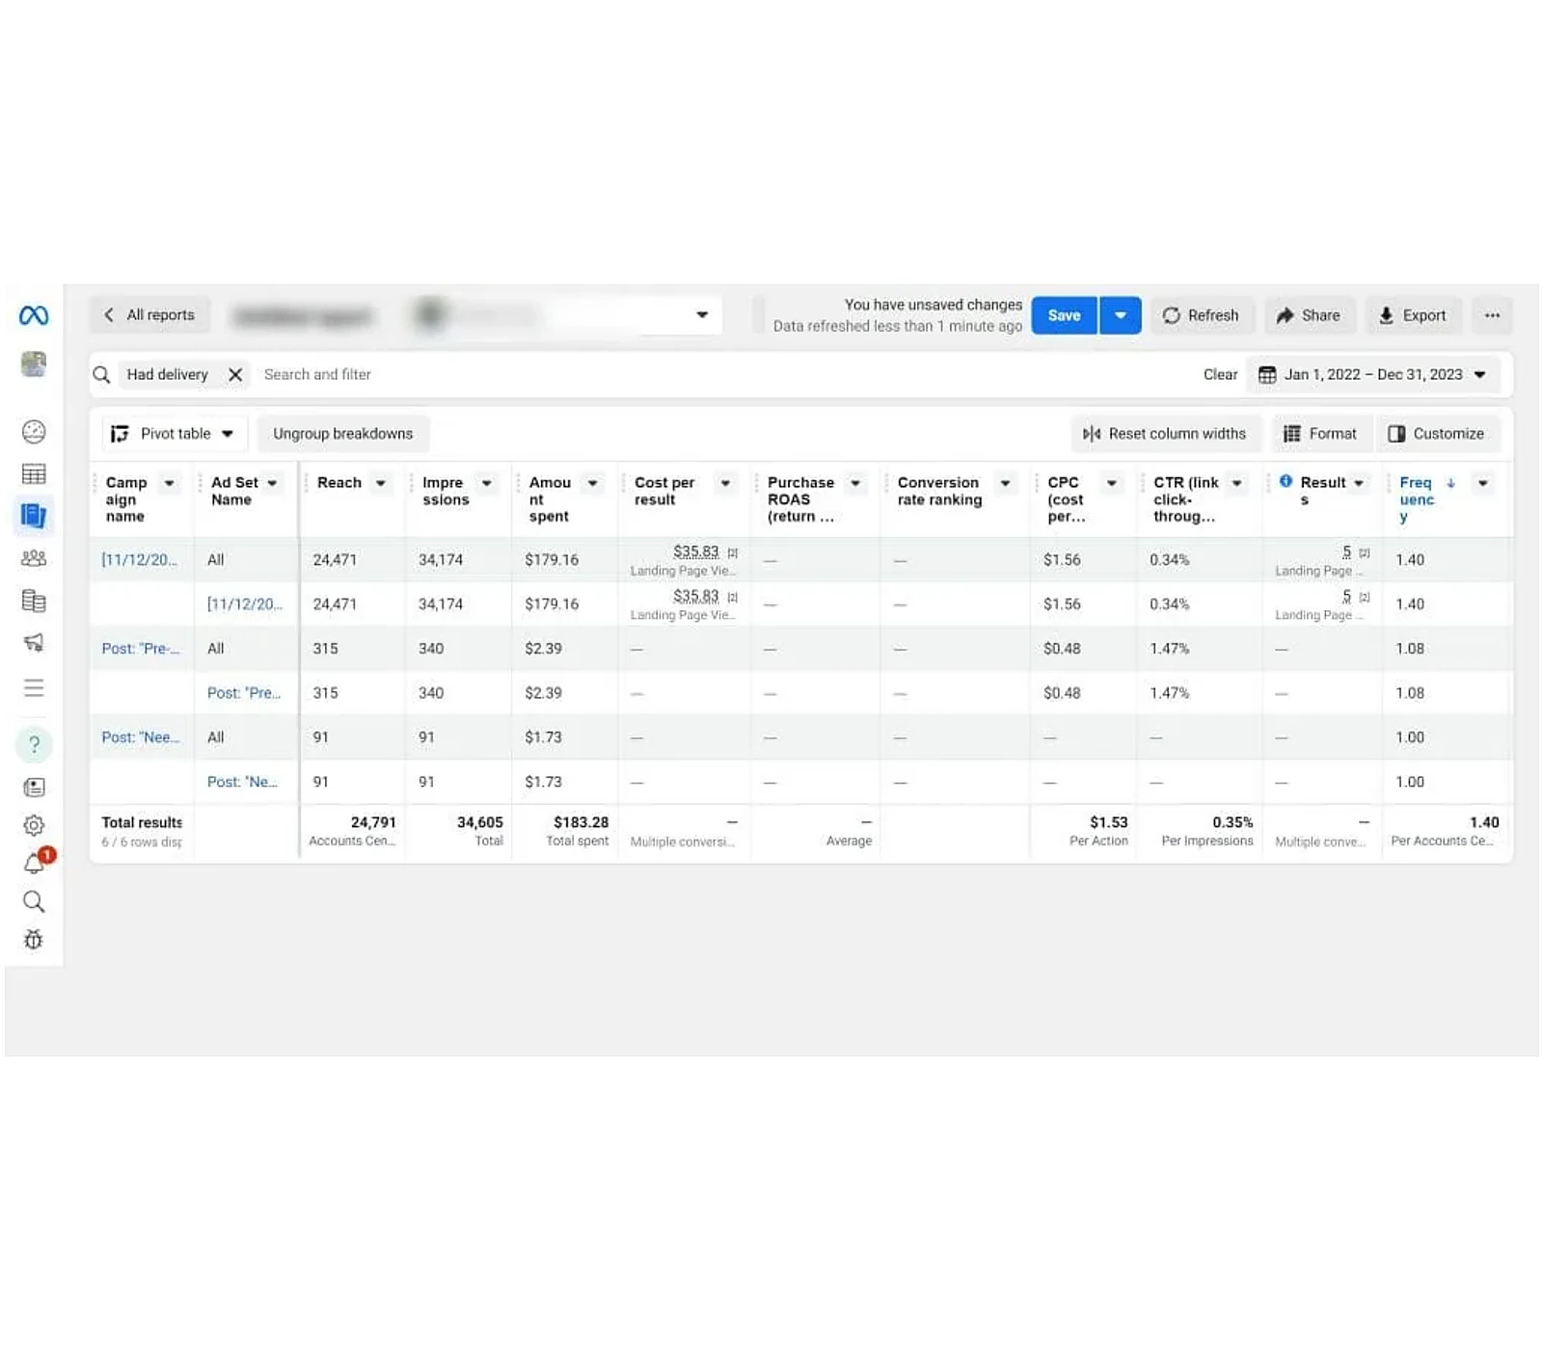The width and height of the screenshot is (1543, 1365).
Task: Click the sidebar Search magnifier icon
Action: pyautogui.click(x=34, y=901)
